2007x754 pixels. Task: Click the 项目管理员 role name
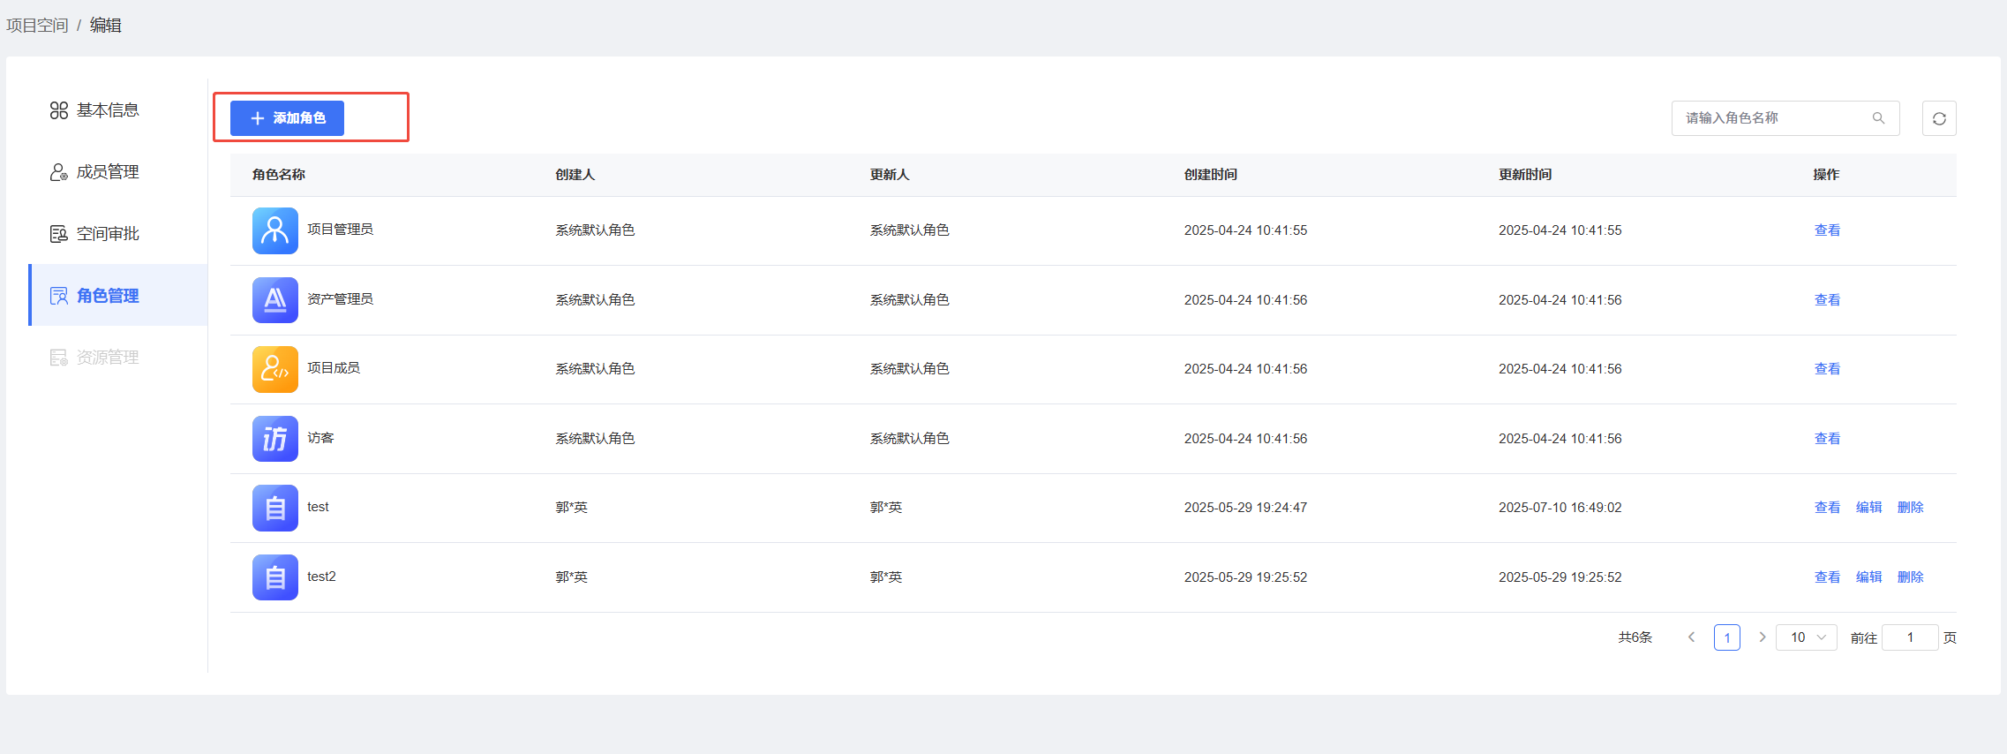point(340,230)
